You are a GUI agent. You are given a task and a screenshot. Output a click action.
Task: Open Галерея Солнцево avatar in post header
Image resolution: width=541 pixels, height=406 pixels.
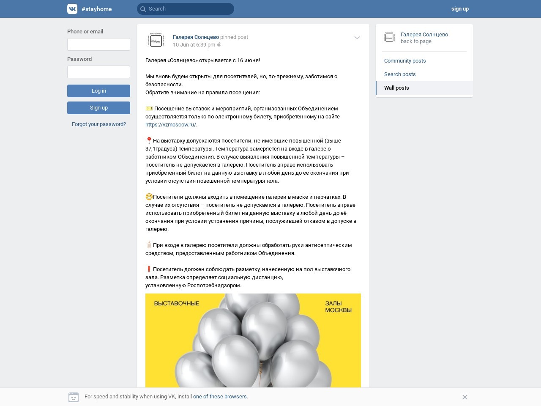(156, 41)
